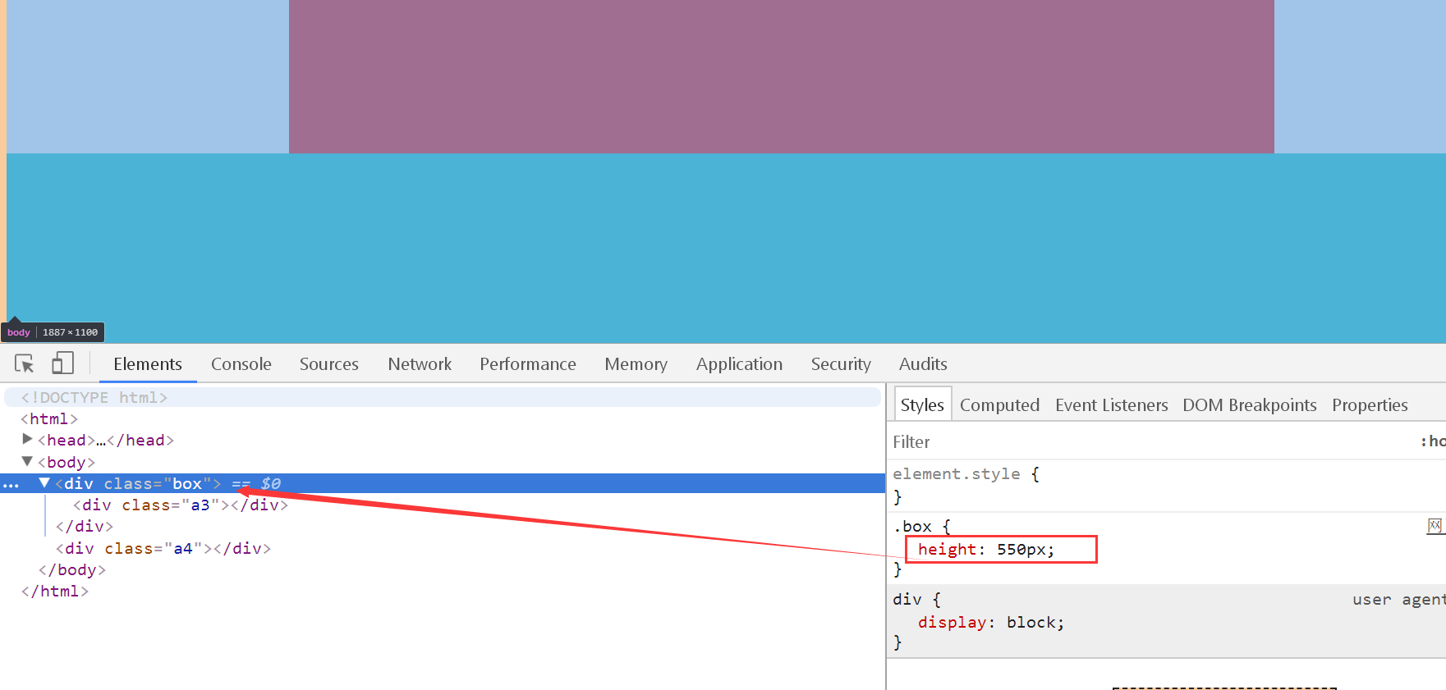Screen dimensions: 1446x690
Task: Show the Security tab
Action: click(x=841, y=363)
